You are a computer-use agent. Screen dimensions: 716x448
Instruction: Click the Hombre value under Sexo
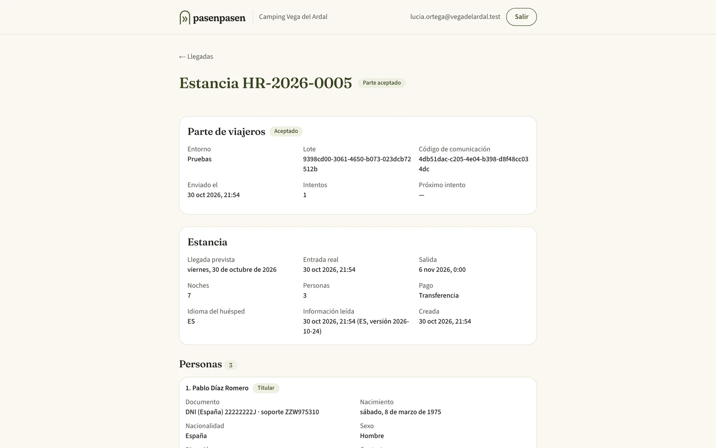point(372,436)
